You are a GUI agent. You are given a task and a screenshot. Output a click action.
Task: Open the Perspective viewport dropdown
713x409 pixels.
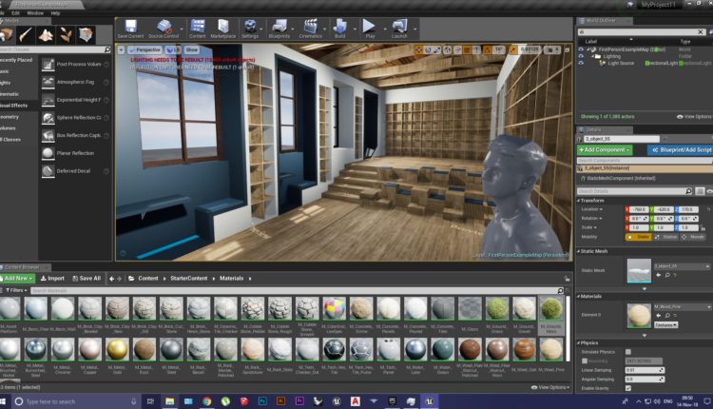pyautogui.click(x=145, y=49)
